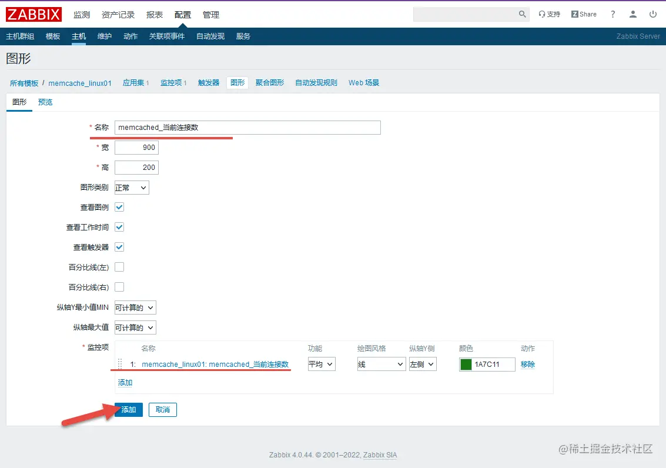This screenshot has height=468, width=666.
Task: Go to 动作 submenu
Action: [x=130, y=36]
